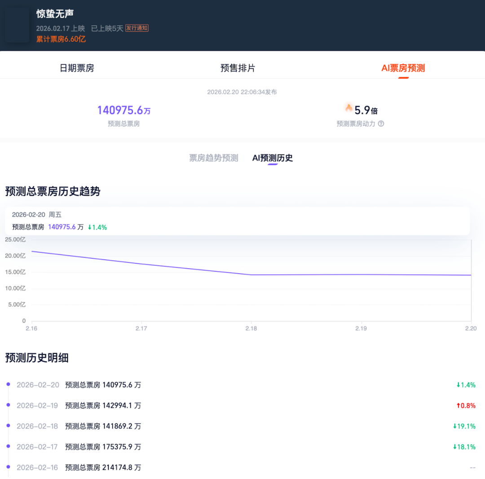485x479 pixels.
Task: Click the help icon beside 预测票房动力
Action: tap(381, 124)
